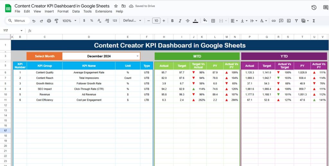Screen dimensions: 329x166
Task: Select the orange Select Month cell
Action: click(44, 56)
